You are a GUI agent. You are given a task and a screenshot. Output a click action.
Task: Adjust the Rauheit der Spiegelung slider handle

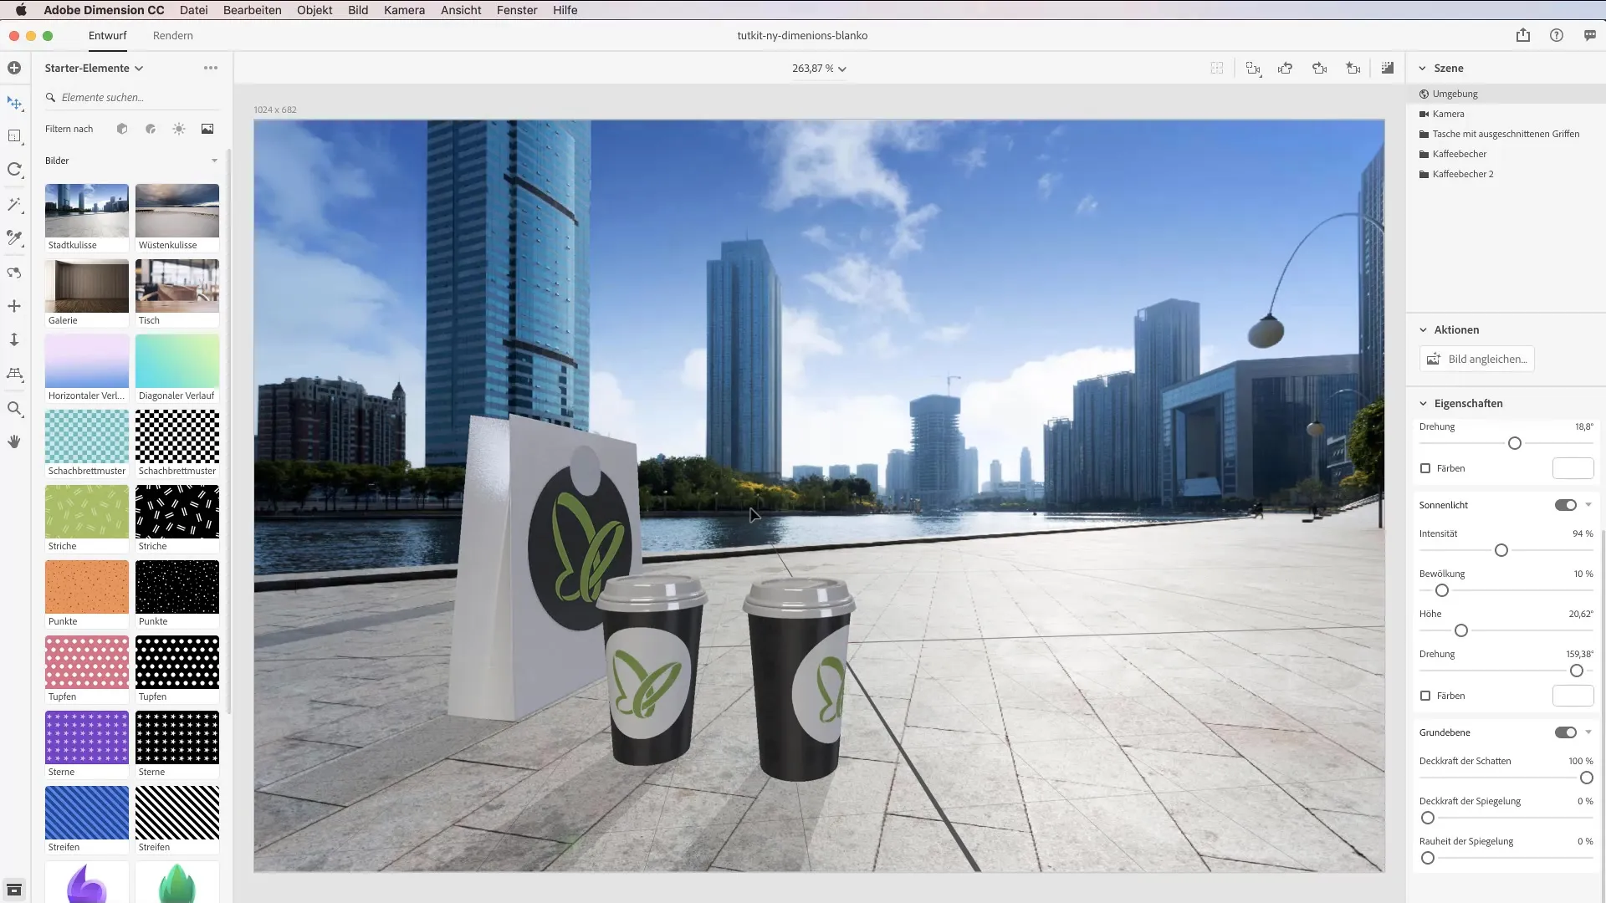[1428, 858]
